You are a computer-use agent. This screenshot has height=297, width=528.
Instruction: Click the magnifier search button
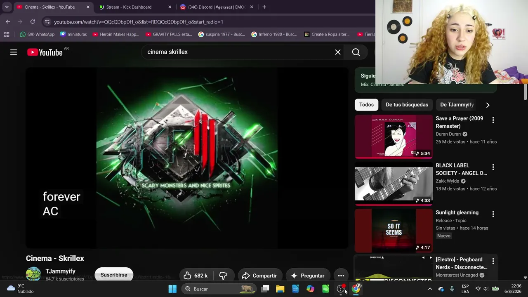[356, 52]
